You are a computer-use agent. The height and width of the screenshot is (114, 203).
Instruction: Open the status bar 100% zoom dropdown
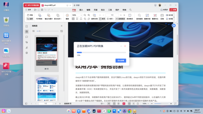pos(146,104)
